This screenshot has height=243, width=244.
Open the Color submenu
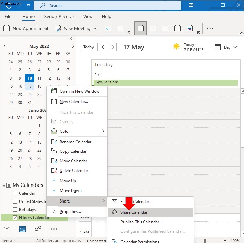pos(77,131)
